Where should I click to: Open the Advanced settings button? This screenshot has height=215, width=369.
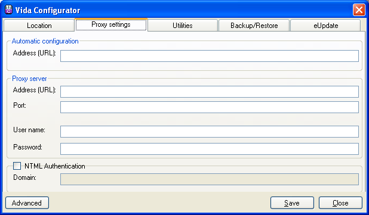coord(27,203)
